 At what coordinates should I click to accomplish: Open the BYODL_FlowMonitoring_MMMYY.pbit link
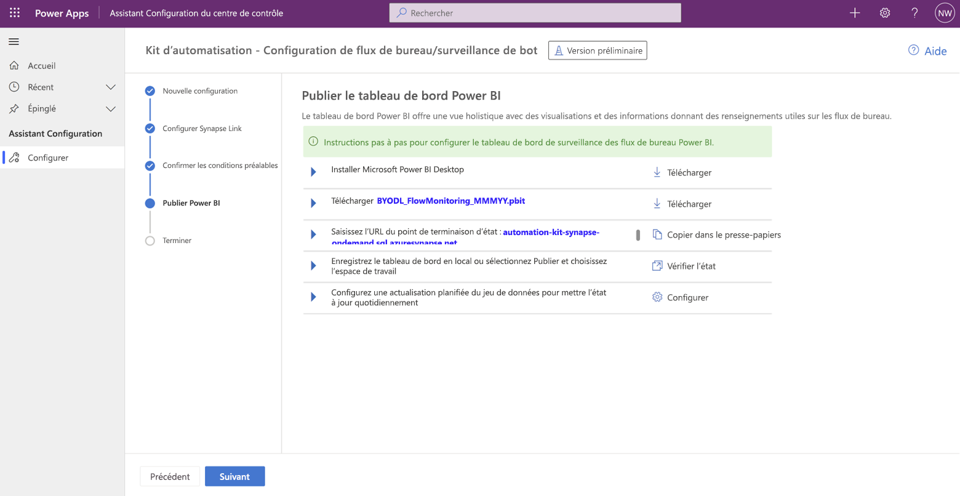point(451,201)
